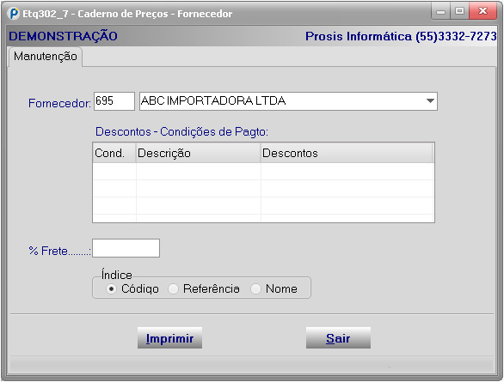This screenshot has width=504, height=382.
Task: Click the Prosis P logo icon
Action: click(x=13, y=14)
